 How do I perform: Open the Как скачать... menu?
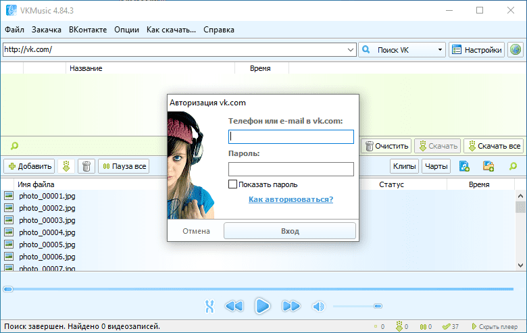click(x=171, y=30)
